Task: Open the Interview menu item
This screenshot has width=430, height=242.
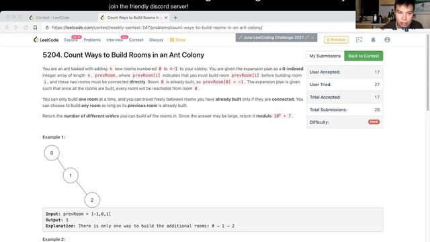Action: tap(115, 40)
